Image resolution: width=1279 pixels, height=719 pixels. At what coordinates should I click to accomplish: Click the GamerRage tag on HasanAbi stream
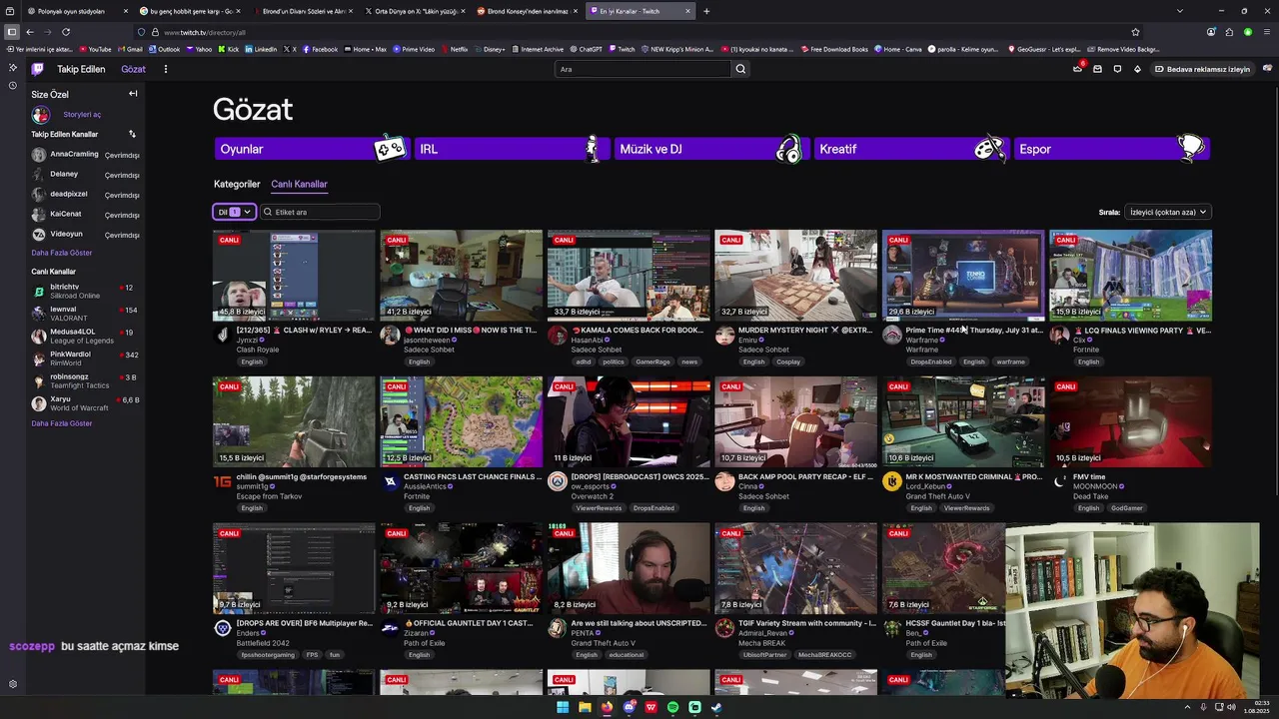(653, 361)
